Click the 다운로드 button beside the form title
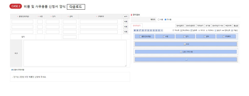249x96 pixels. (x=76, y=7)
